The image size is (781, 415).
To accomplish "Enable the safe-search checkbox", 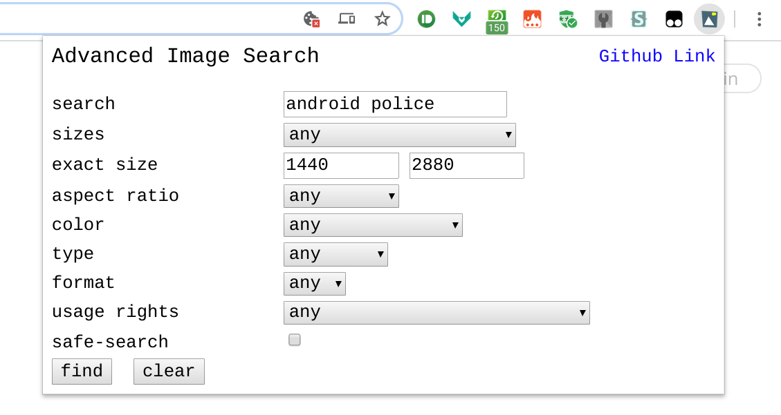I will click(295, 340).
